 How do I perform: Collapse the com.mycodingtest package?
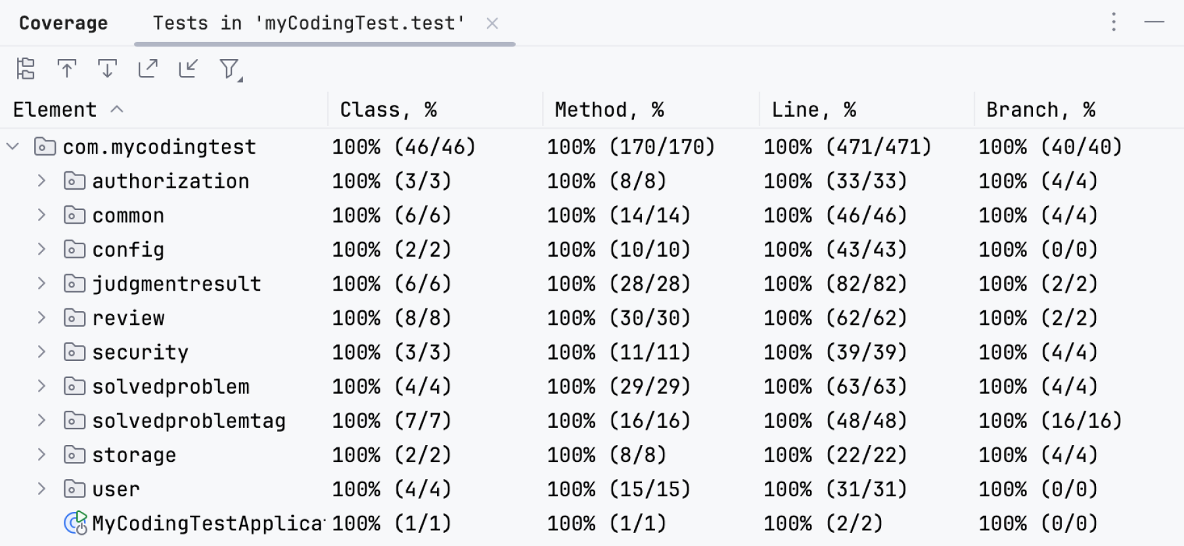[x=12, y=146]
